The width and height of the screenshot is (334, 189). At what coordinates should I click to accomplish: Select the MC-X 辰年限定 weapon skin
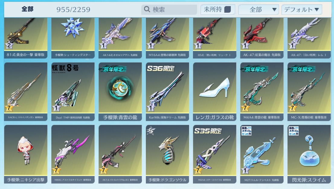pos(309,91)
